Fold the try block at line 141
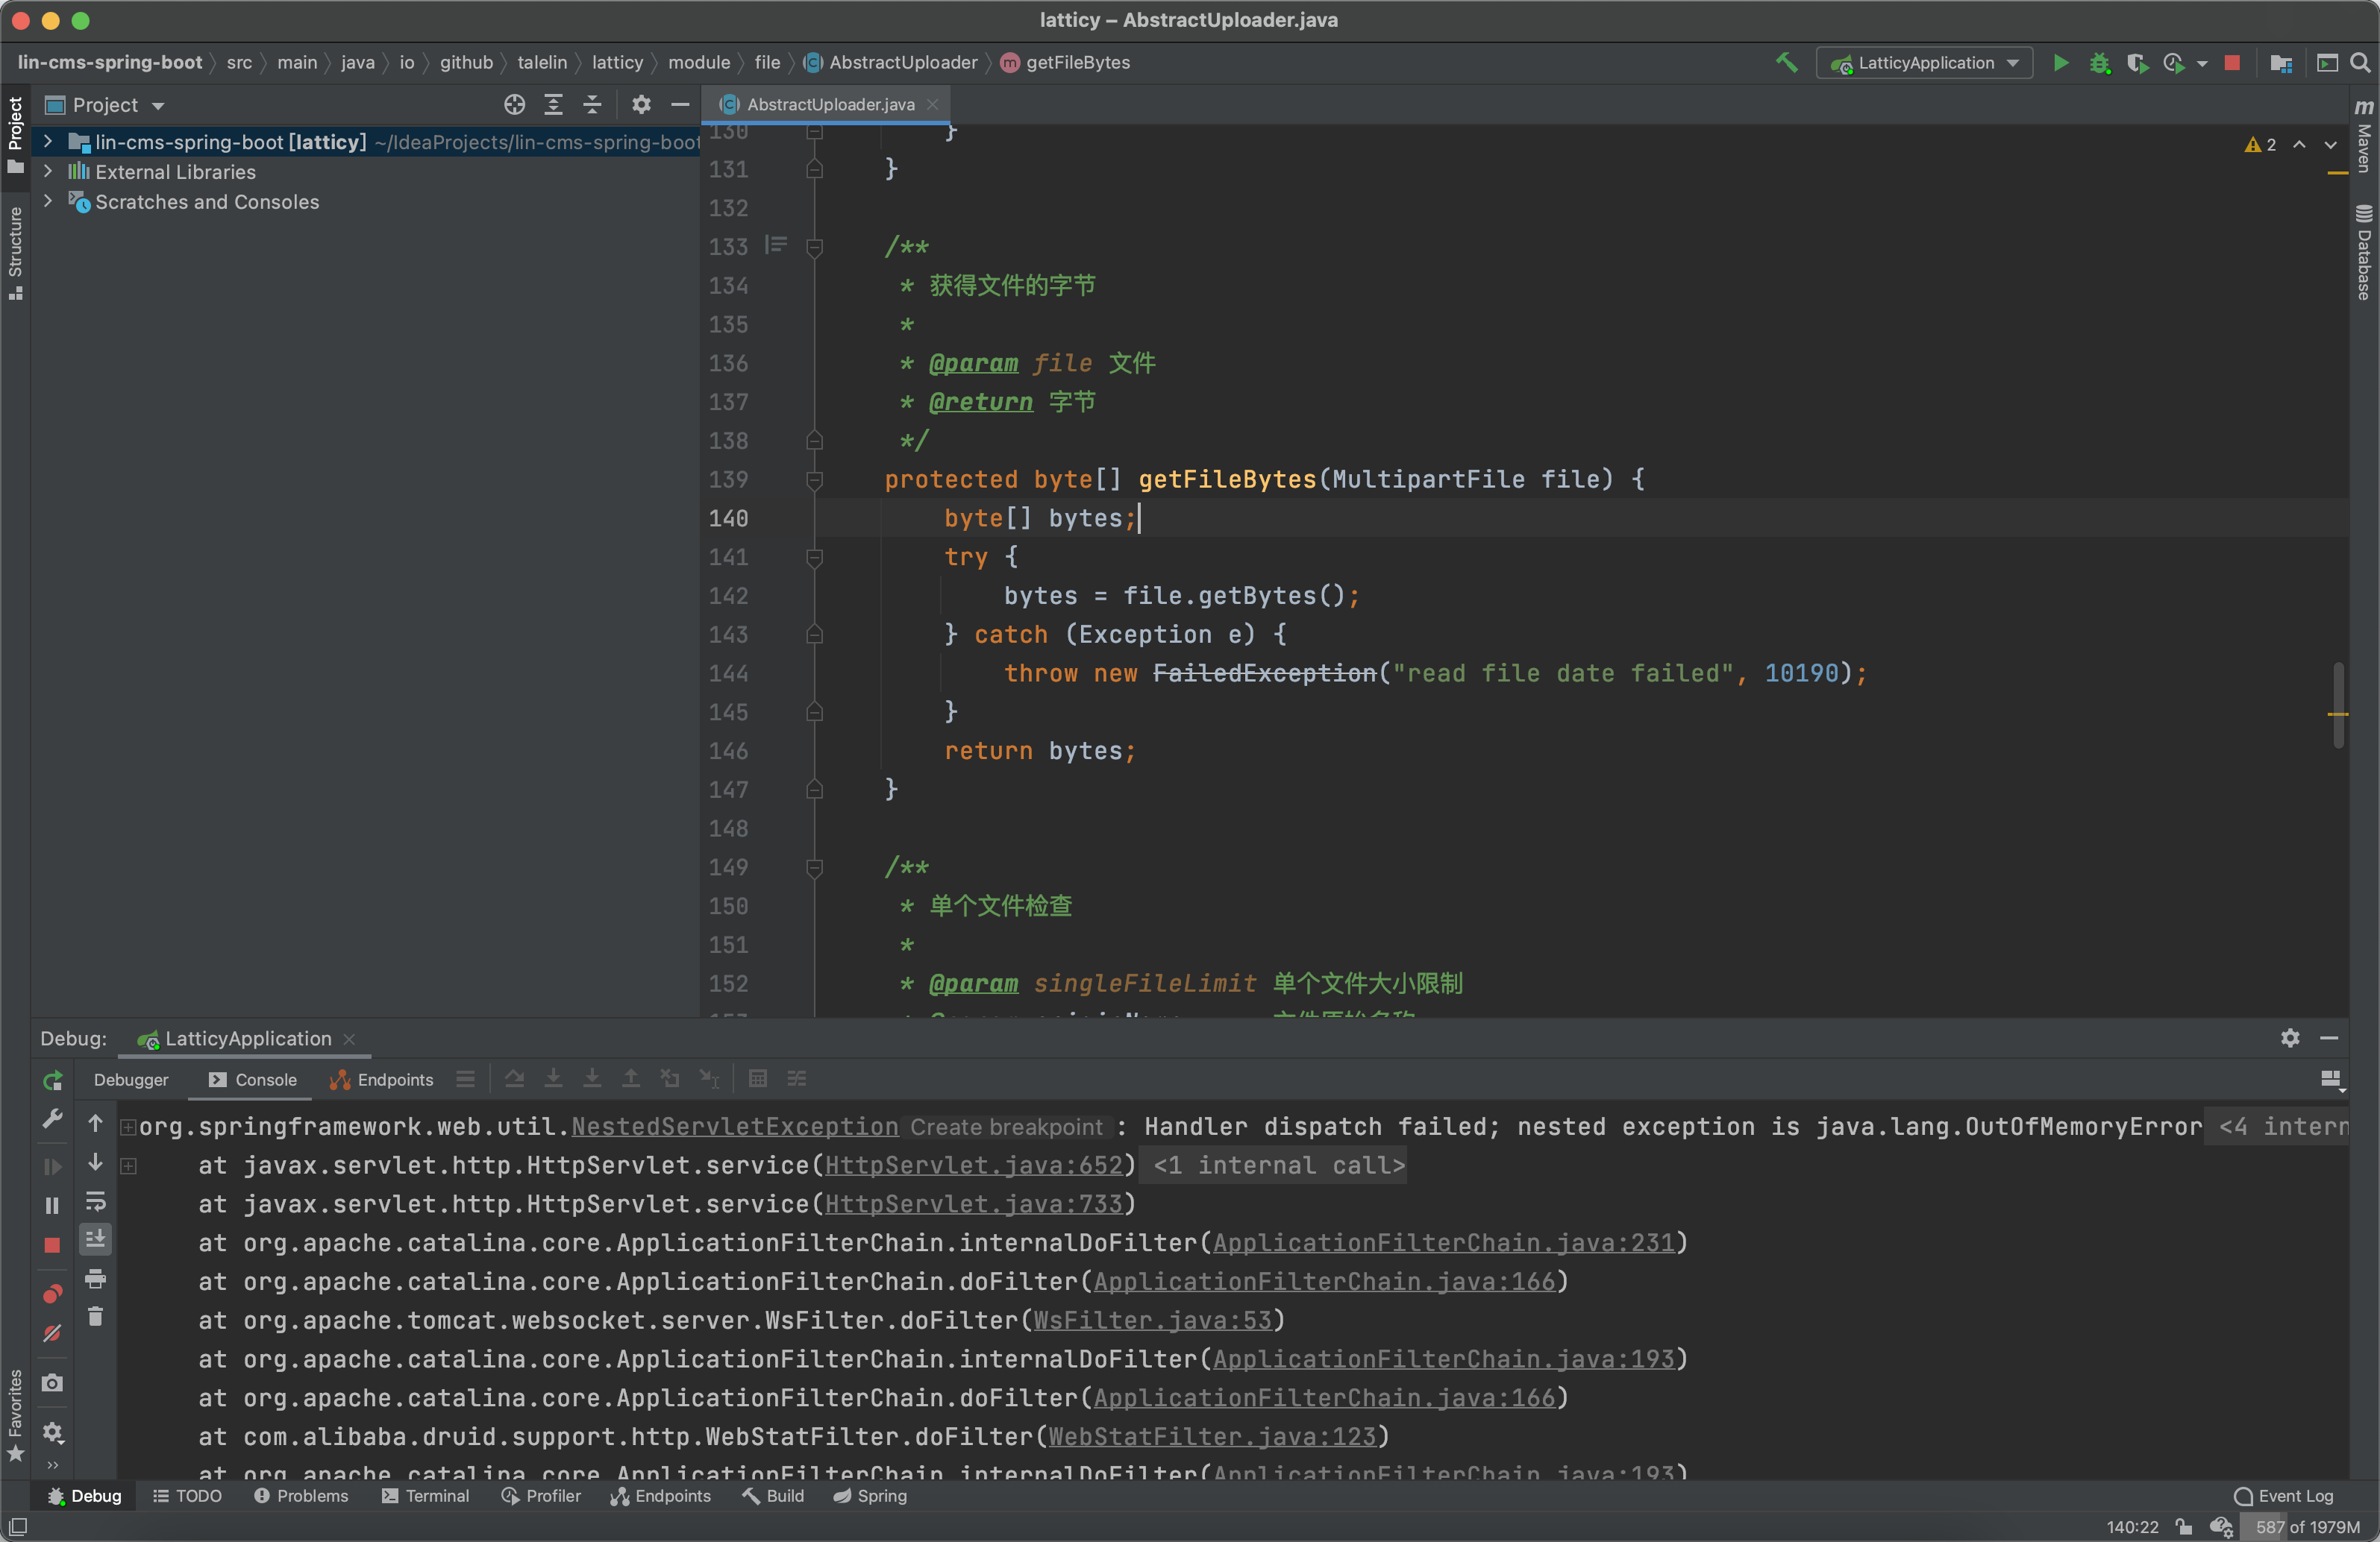The image size is (2380, 1542). tap(815, 558)
